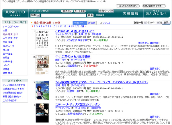Open publisher 日経BP社 link

tap(96, 108)
